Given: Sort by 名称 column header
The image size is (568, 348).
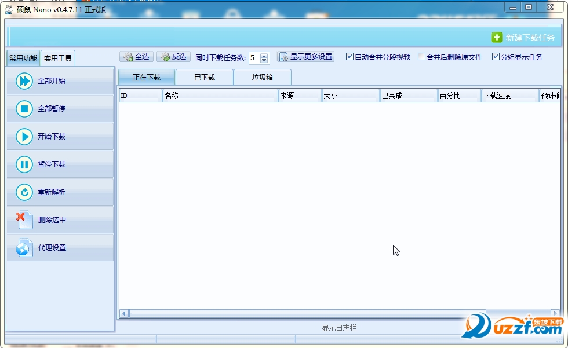Looking at the screenshot, I should [220, 96].
